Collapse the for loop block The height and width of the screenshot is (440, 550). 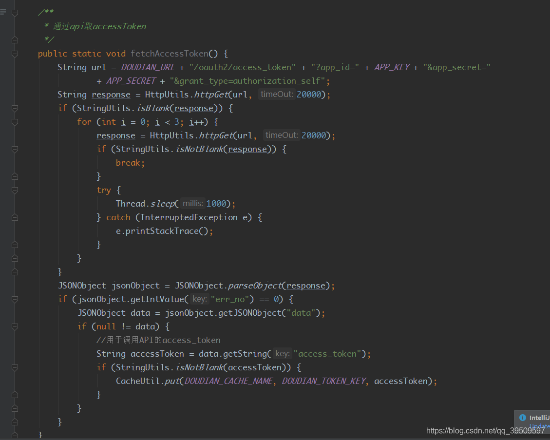15,122
